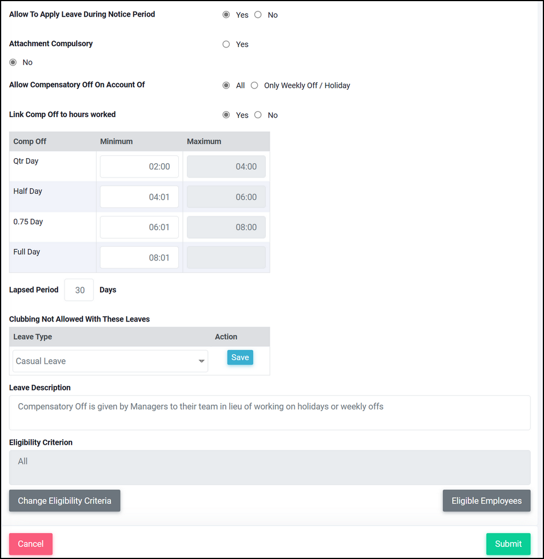The image size is (544, 559).
Task: Click the Save button in Action column
Action: tap(240, 357)
